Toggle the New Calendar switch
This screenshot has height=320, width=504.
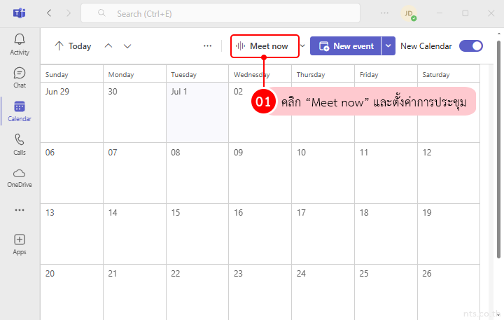pyautogui.click(x=470, y=46)
